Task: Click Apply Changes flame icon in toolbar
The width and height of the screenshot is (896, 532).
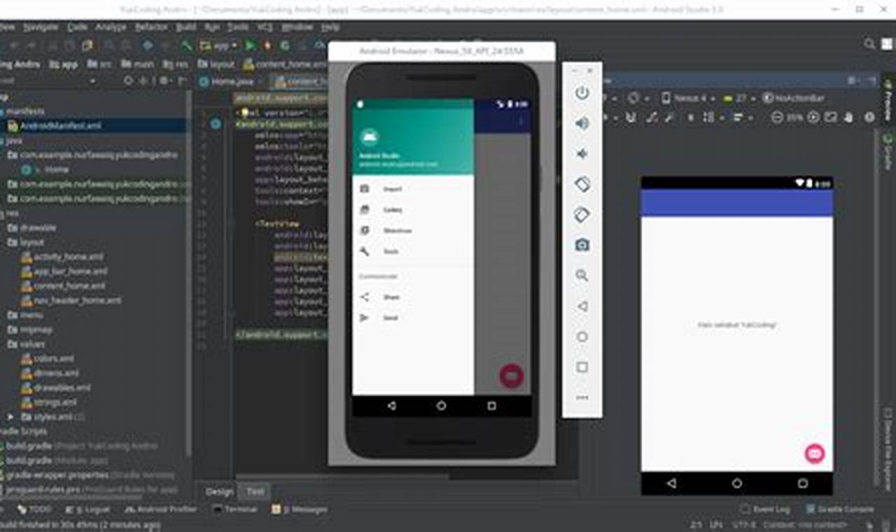Action: click(267, 45)
